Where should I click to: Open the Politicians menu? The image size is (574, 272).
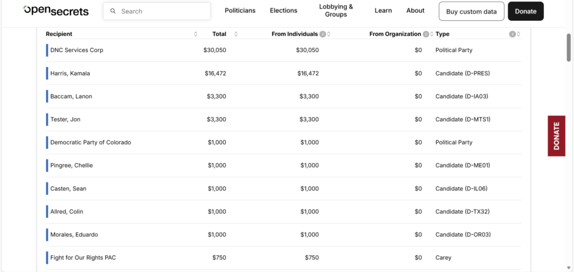(x=240, y=11)
